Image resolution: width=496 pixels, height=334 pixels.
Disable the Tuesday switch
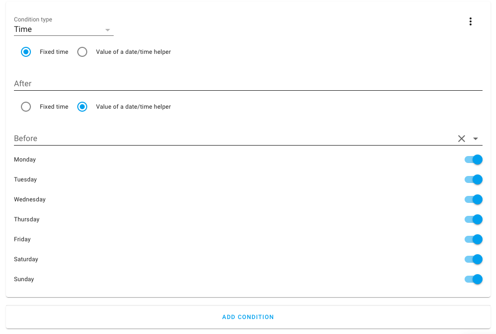click(473, 179)
